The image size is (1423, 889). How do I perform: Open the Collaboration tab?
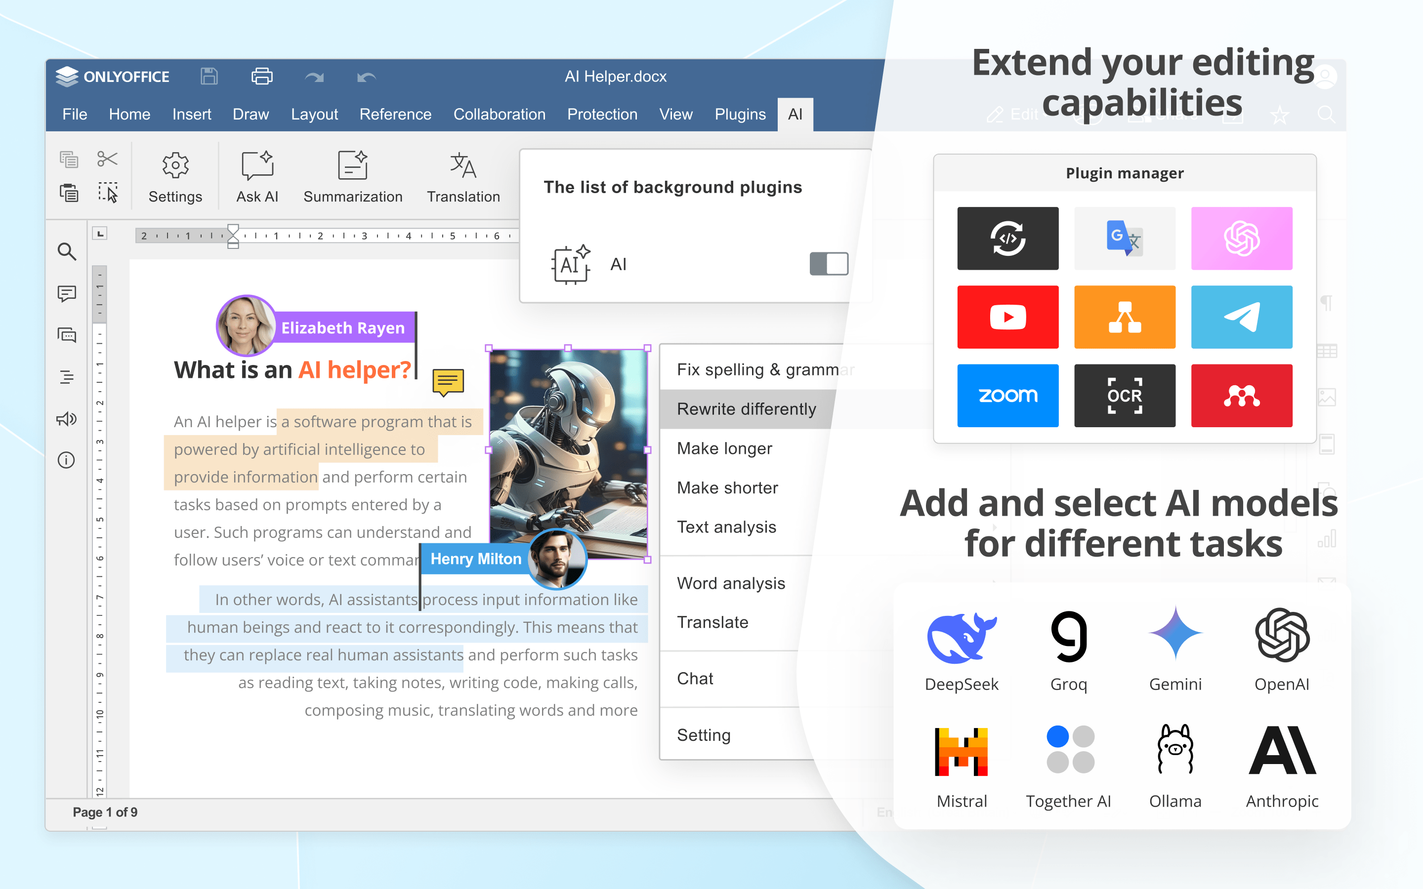(499, 114)
